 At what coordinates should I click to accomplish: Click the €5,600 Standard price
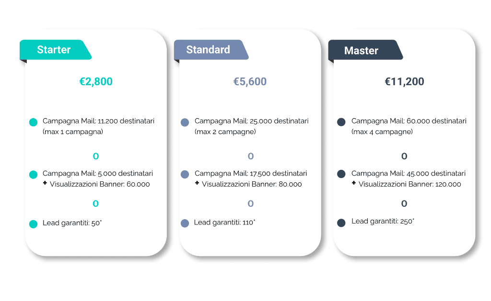pyautogui.click(x=250, y=82)
